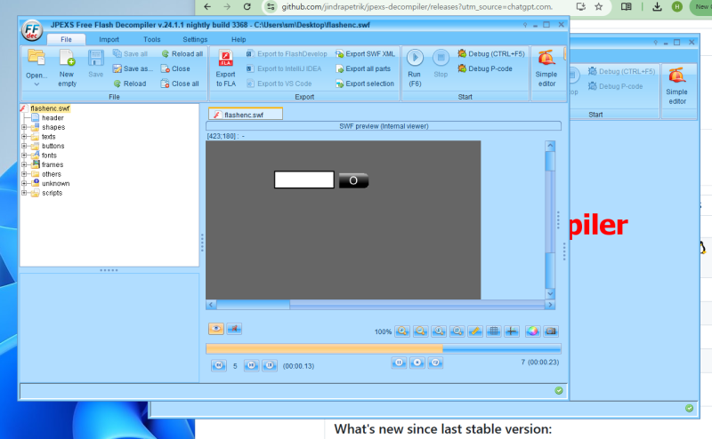Toggle the eye preview visibility button

click(216, 329)
